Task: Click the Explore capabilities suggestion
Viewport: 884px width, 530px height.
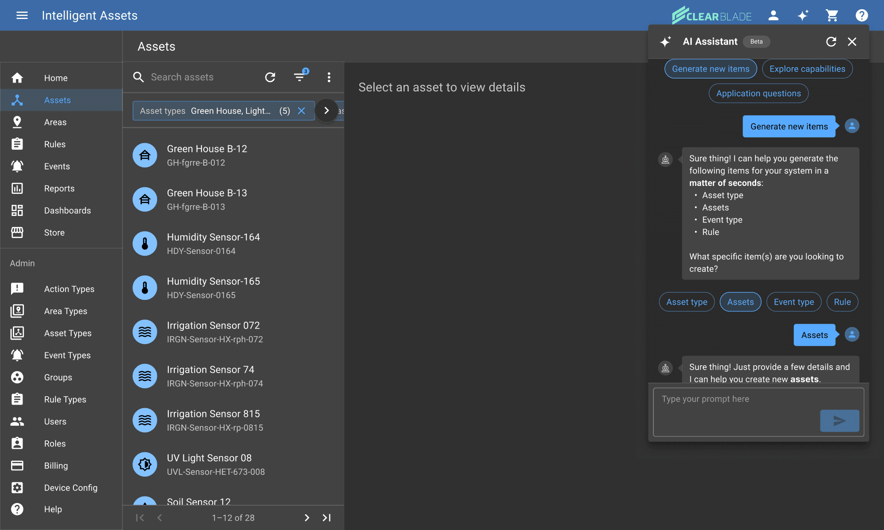Action: (807, 69)
